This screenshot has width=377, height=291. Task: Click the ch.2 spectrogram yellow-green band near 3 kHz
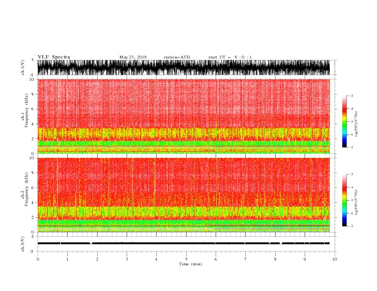coord(183,212)
